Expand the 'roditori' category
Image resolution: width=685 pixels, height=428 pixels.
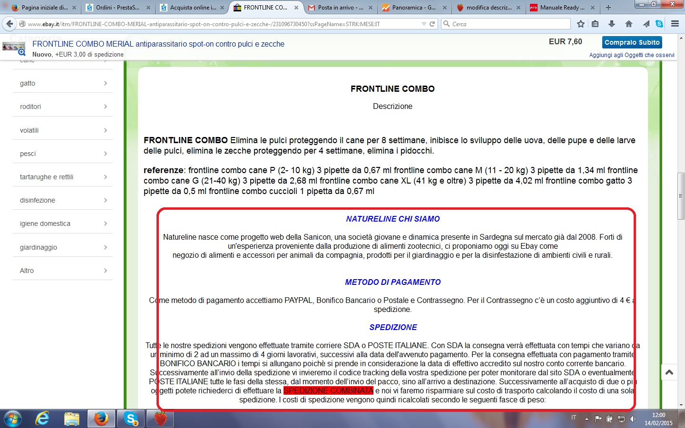point(63,107)
